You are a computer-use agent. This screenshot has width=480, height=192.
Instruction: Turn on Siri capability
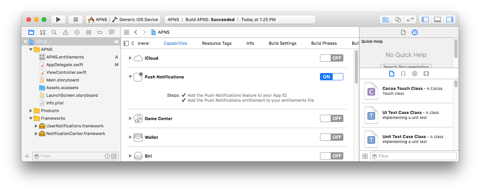[331, 156]
